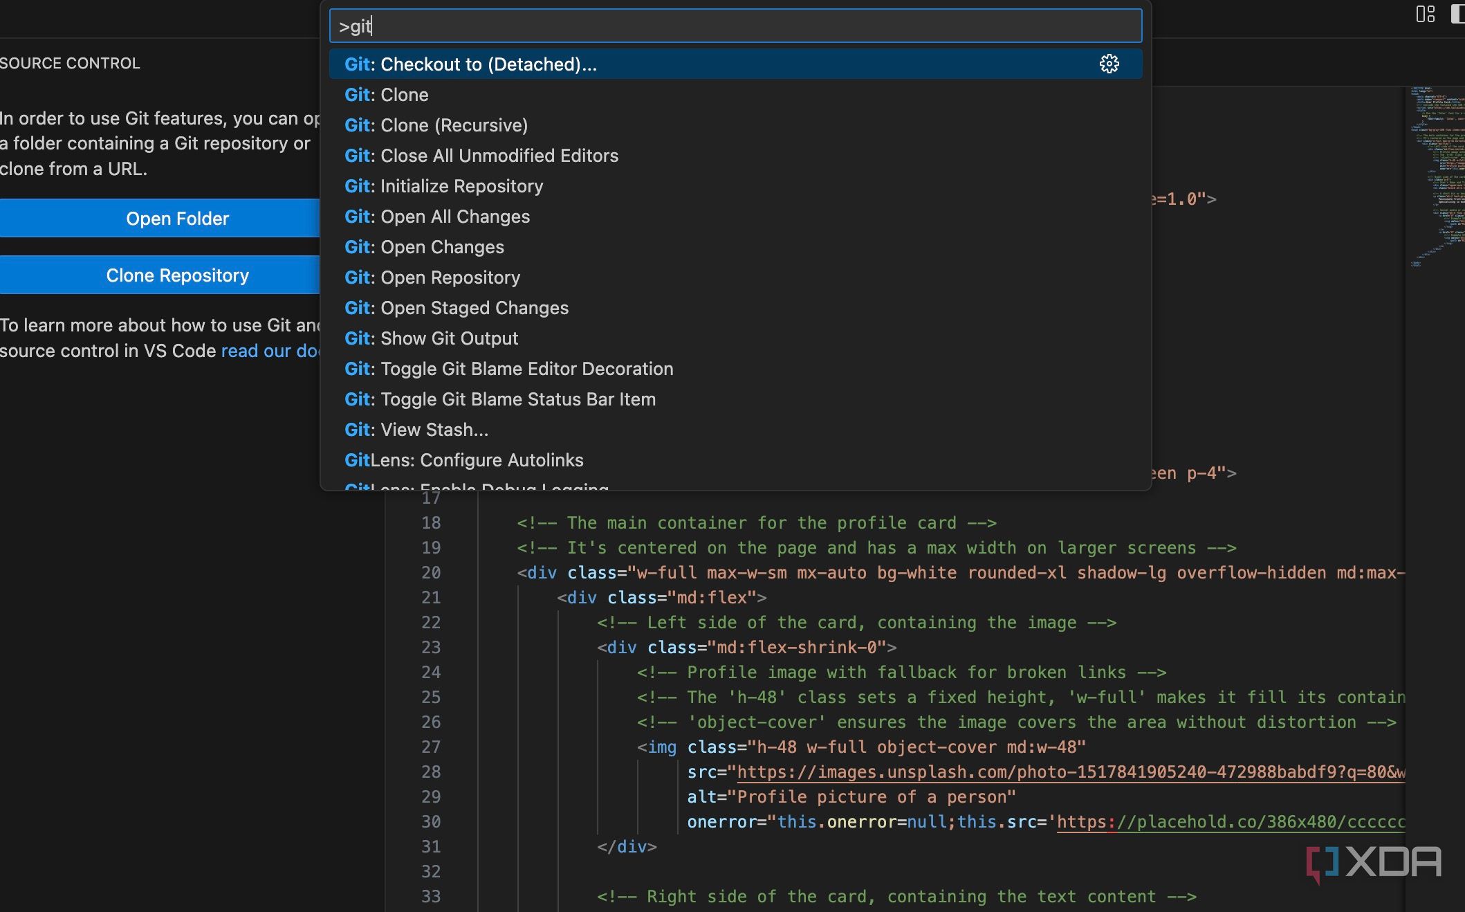Click the 'Profile image with fallback' comment
This screenshot has height=912, width=1465.
(902, 673)
